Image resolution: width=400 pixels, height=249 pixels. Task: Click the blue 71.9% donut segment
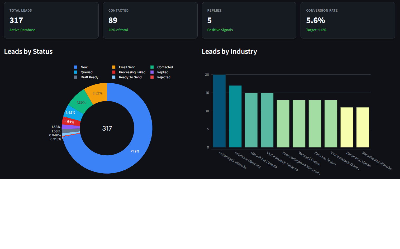coord(135,151)
